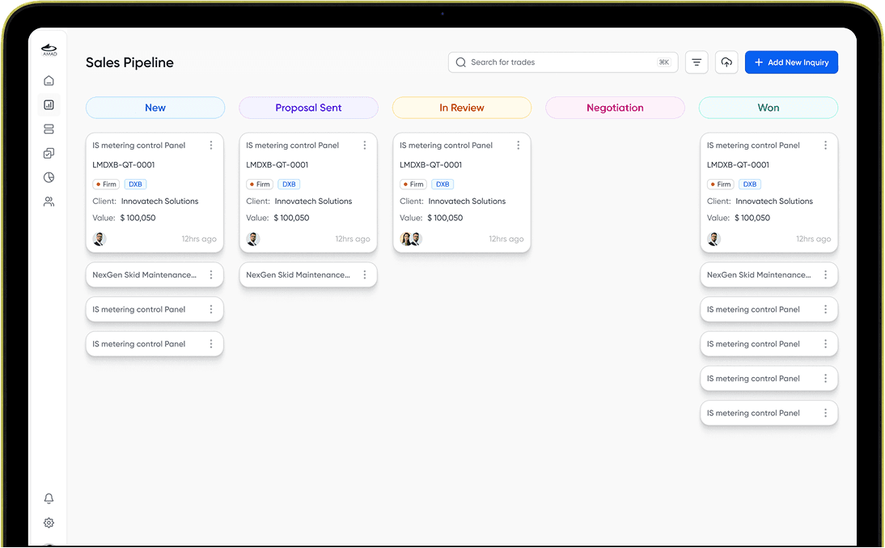Screen dimensions: 885x548
Task: Click the Add New Inquiry button
Action: (x=791, y=62)
